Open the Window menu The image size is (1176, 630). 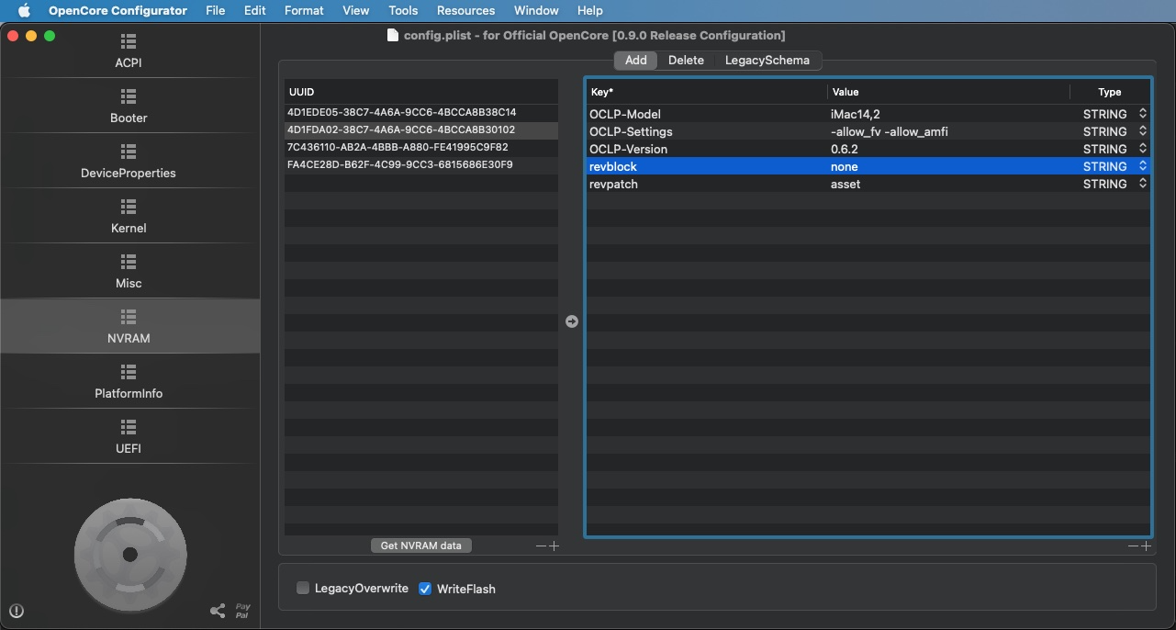[536, 10]
